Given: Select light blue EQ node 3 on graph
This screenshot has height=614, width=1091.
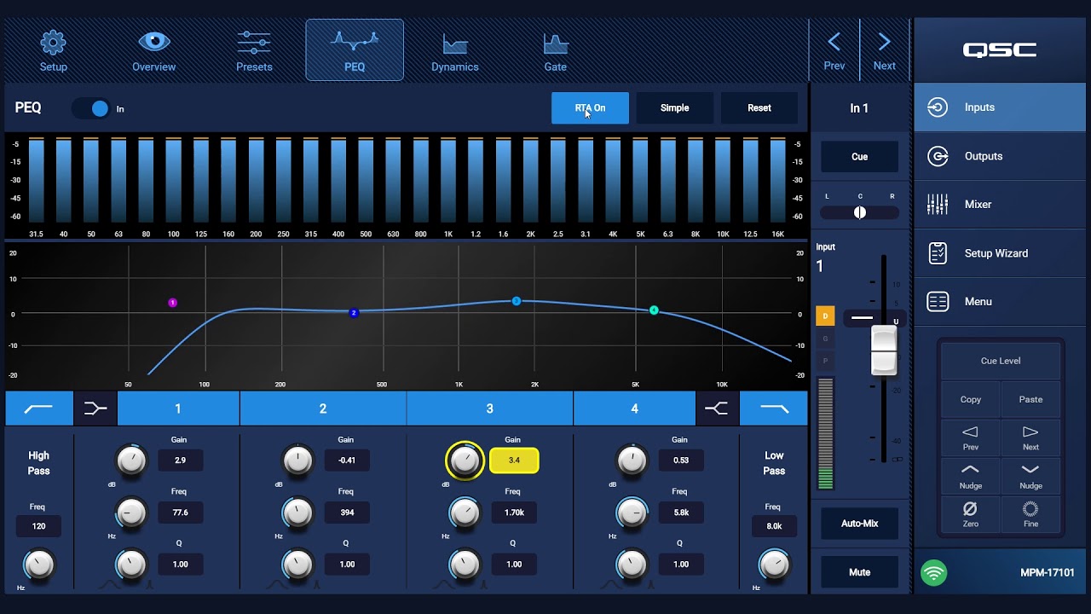Looking at the screenshot, I should [517, 301].
